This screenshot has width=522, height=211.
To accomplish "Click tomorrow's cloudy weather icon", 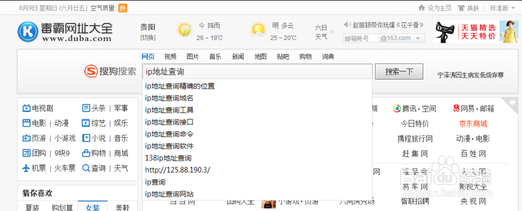I will pos(258,30).
